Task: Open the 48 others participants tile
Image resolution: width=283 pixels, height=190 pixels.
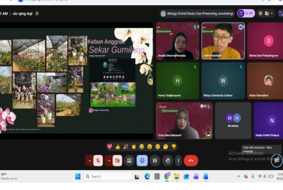Action: pyautogui.click(x=233, y=121)
